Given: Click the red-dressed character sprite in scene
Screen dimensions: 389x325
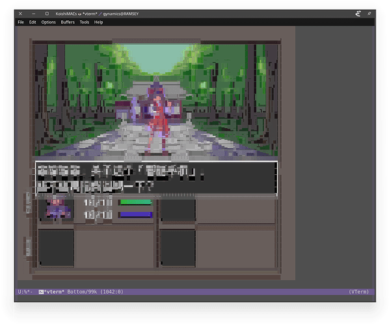Looking at the screenshot, I should 158,119.
